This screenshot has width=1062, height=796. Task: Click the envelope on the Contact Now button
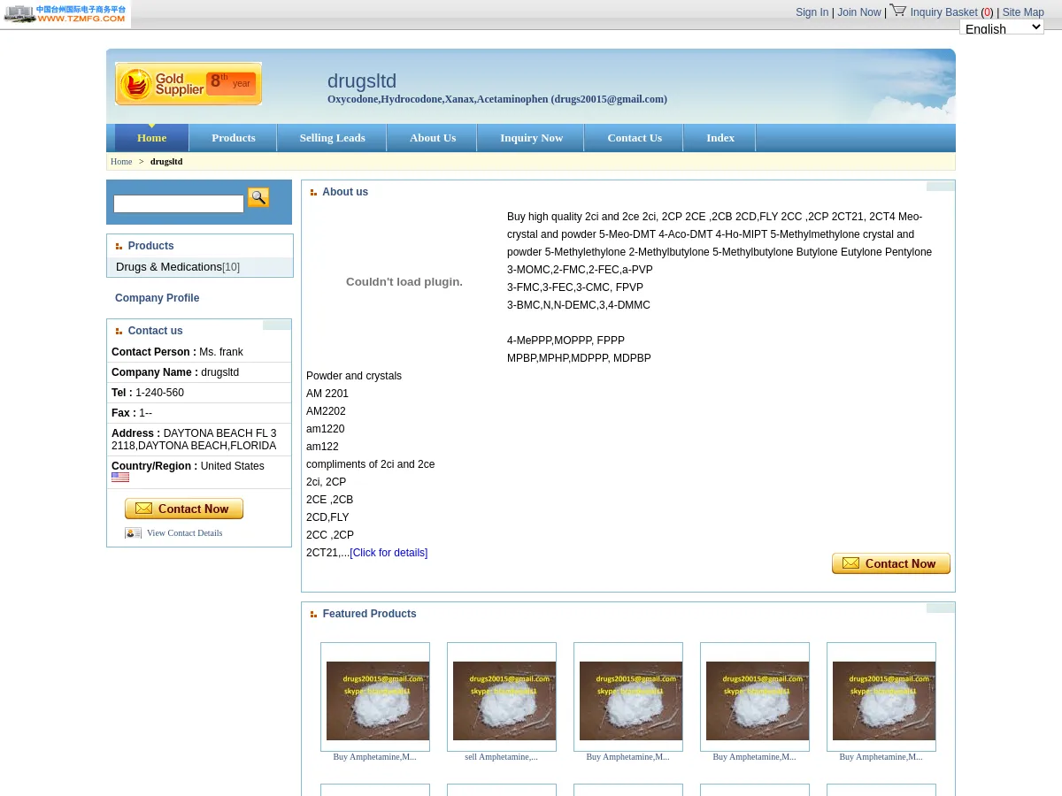142,508
